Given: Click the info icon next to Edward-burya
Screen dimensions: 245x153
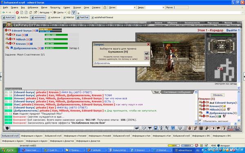Looking at the screenshot, I should pos(37,31).
